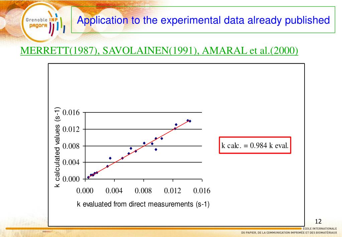Click the 'k calc. = 0.984 k eval.' box
The height and width of the screenshot is (237, 342).
(x=255, y=145)
